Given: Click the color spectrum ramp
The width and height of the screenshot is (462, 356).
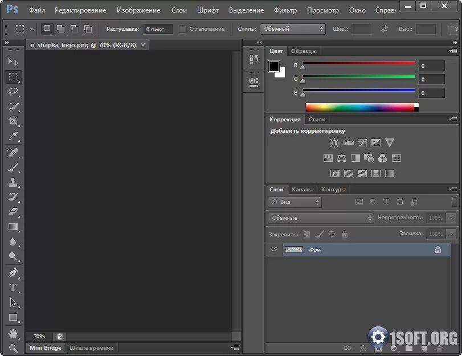Looking at the screenshot, I should (362, 107).
